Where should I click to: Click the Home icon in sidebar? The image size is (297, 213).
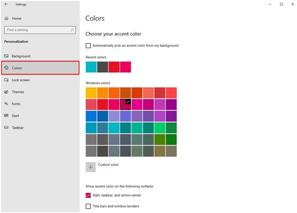click(x=6, y=18)
